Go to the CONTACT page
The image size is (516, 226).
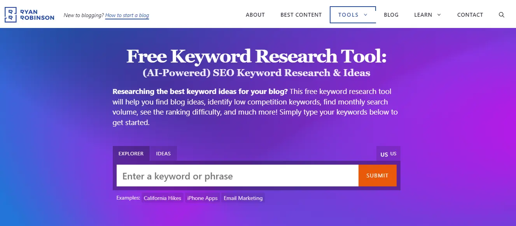pos(470,15)
